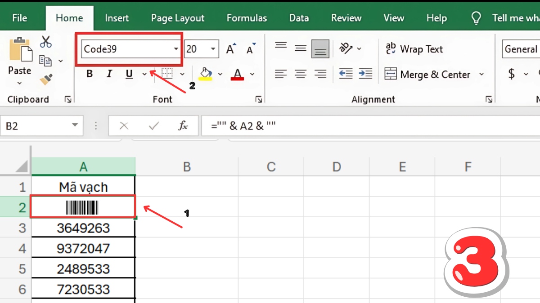Toggle Italic formatting
The height and width of the screenshot is (303, 540).
click(x=109, y=74)
